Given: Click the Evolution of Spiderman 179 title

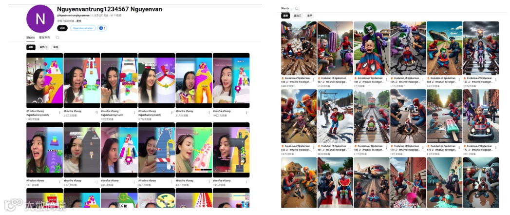Looking at the screenshot, I should [x=404, y=148].
